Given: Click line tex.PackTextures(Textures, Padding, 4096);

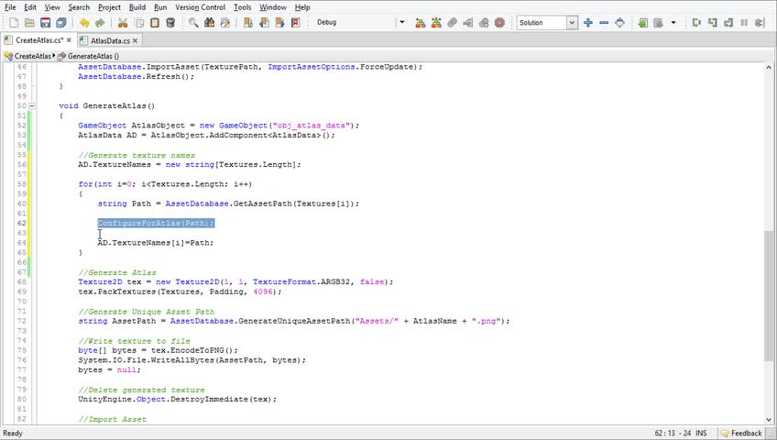Looking at the screenshot, I should (x=180, y=291).
